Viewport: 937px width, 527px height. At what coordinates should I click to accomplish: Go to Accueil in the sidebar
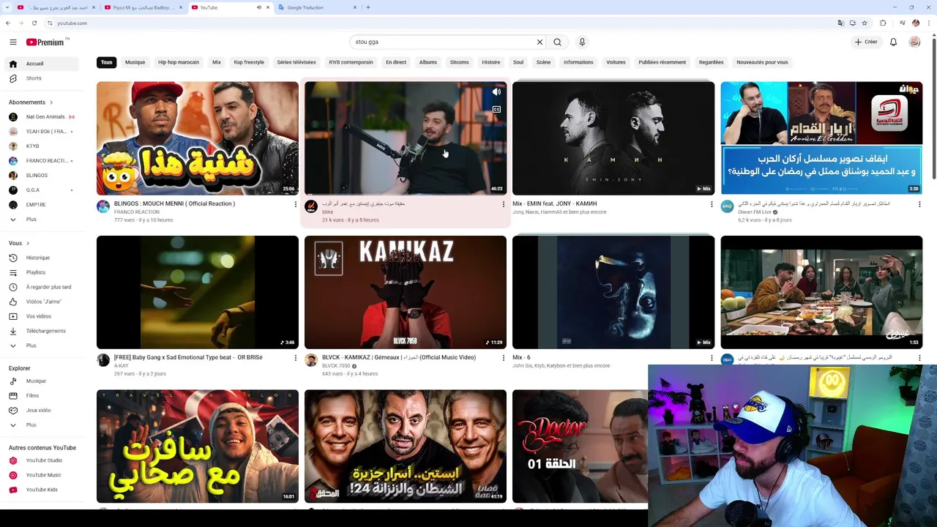coord(41,64)
